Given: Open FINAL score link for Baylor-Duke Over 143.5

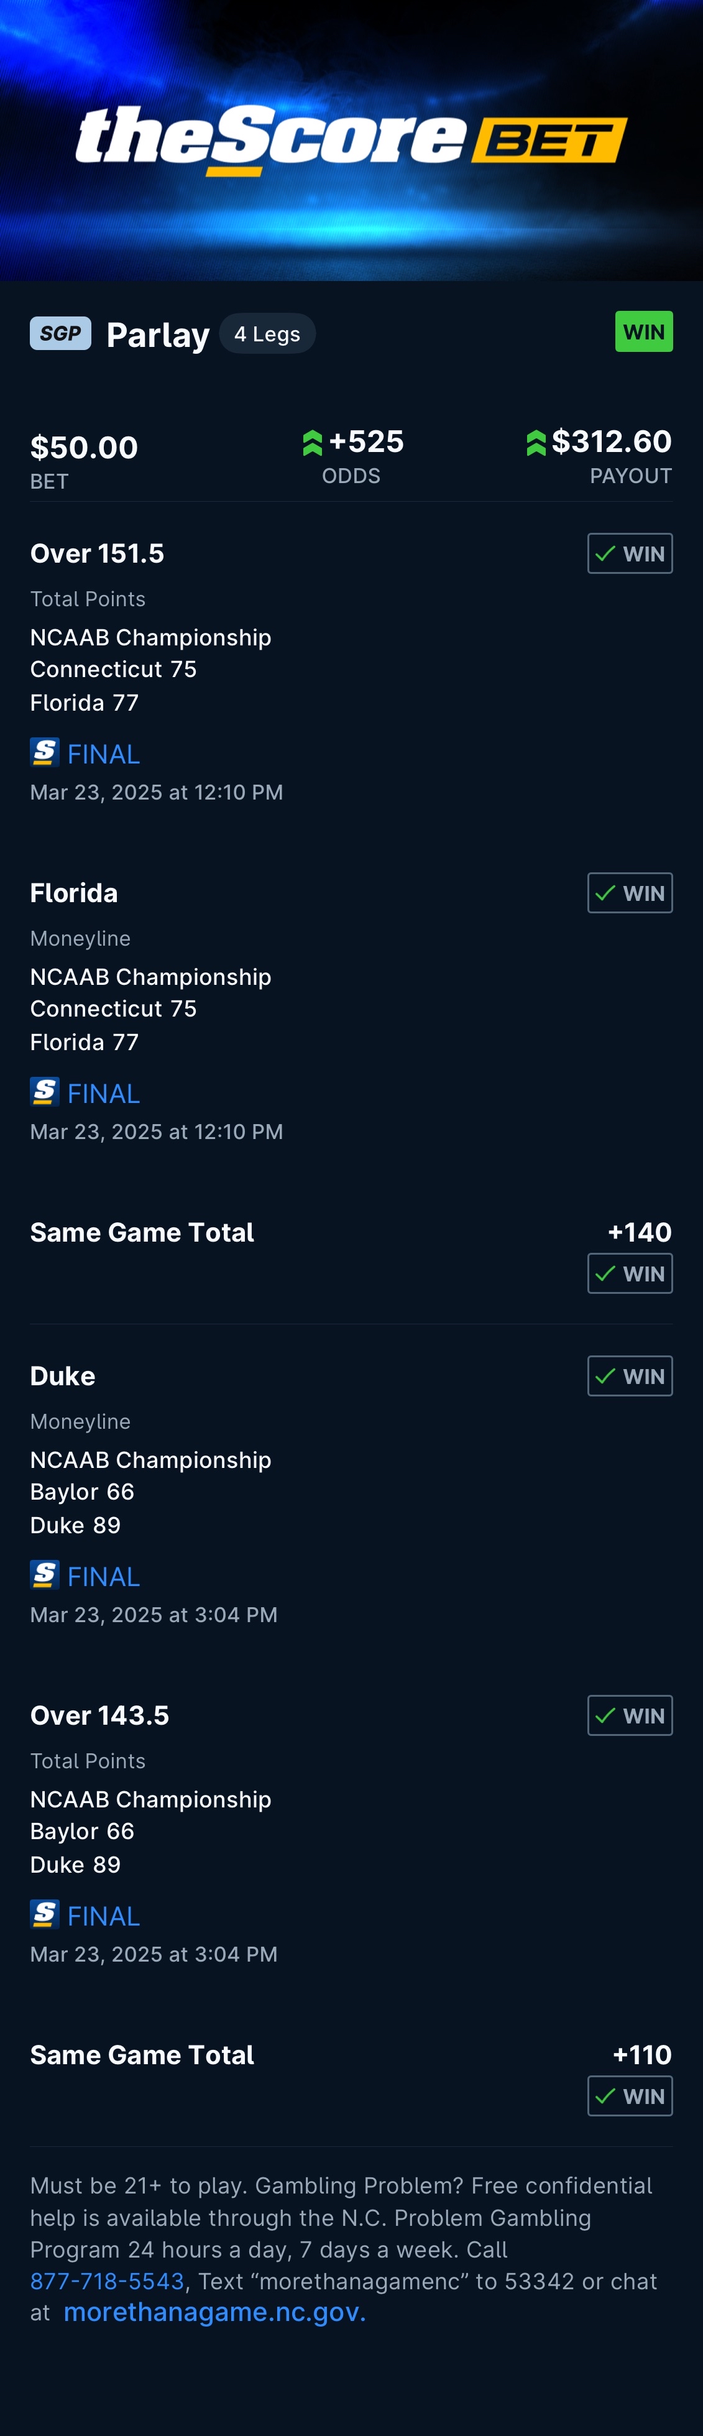Looking at the screenshot, I should click(x=104, y=1916).
